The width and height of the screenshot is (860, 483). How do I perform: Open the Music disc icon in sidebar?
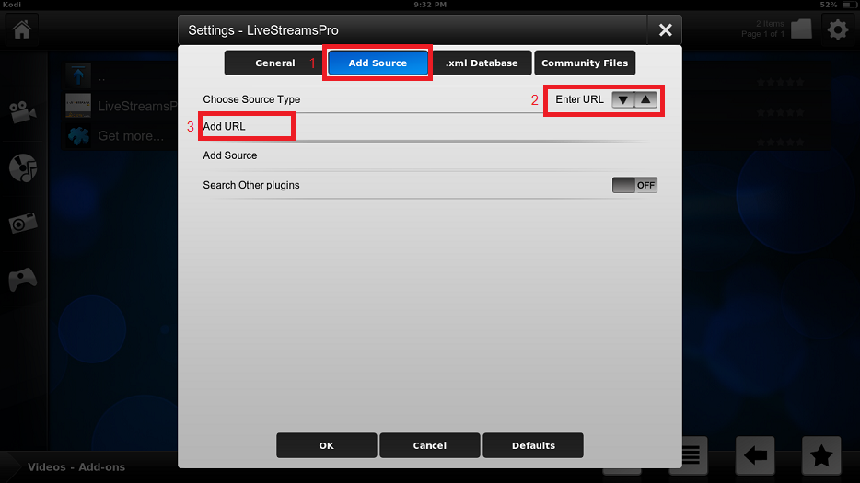coord(23,167)
